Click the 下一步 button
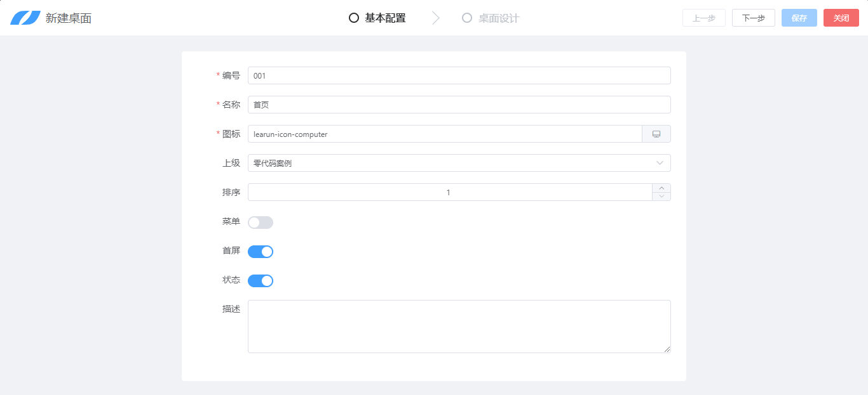The width and height of the screenshot is (868, 395). coord(753,18)
